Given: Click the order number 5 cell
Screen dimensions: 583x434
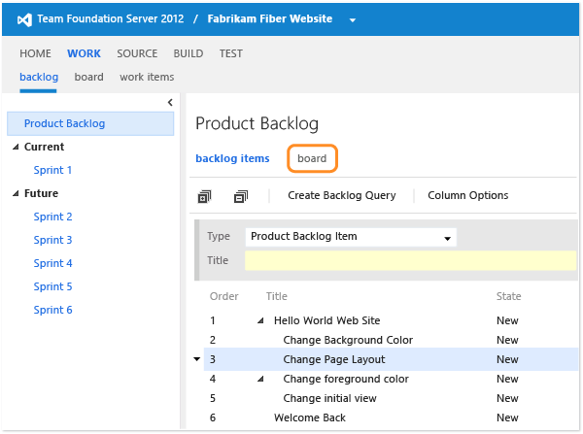Looking at the screenshot, I should tap(213, 398).
